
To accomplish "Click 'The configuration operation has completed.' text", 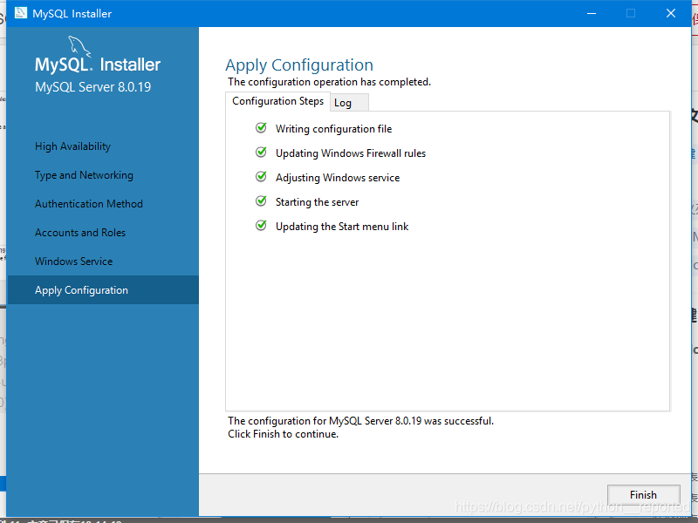I will point(330,82).
